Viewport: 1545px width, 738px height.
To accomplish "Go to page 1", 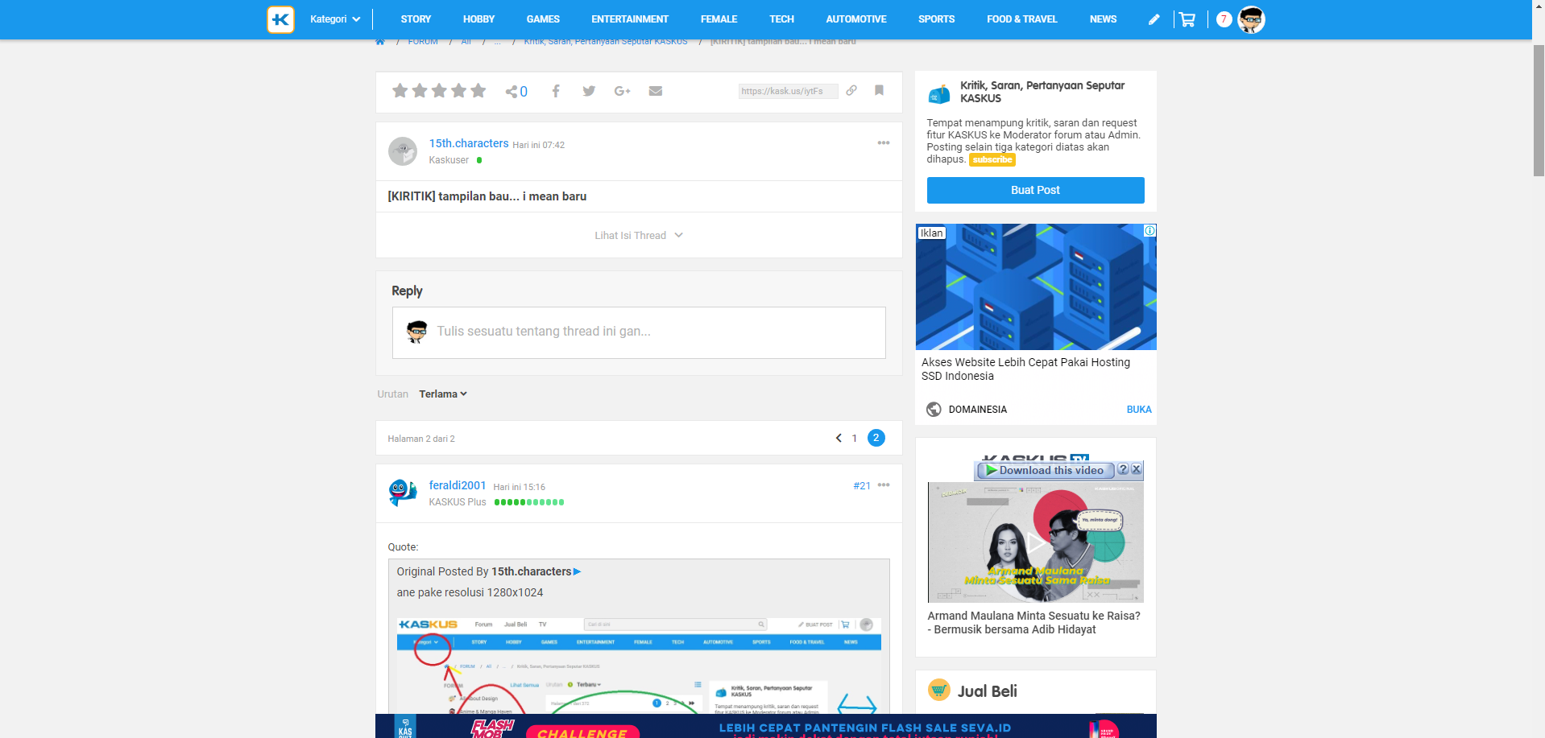I will (855, 439).
